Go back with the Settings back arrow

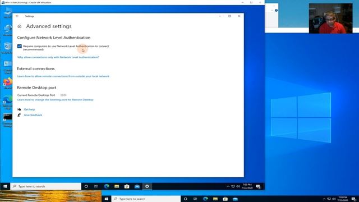17,16
